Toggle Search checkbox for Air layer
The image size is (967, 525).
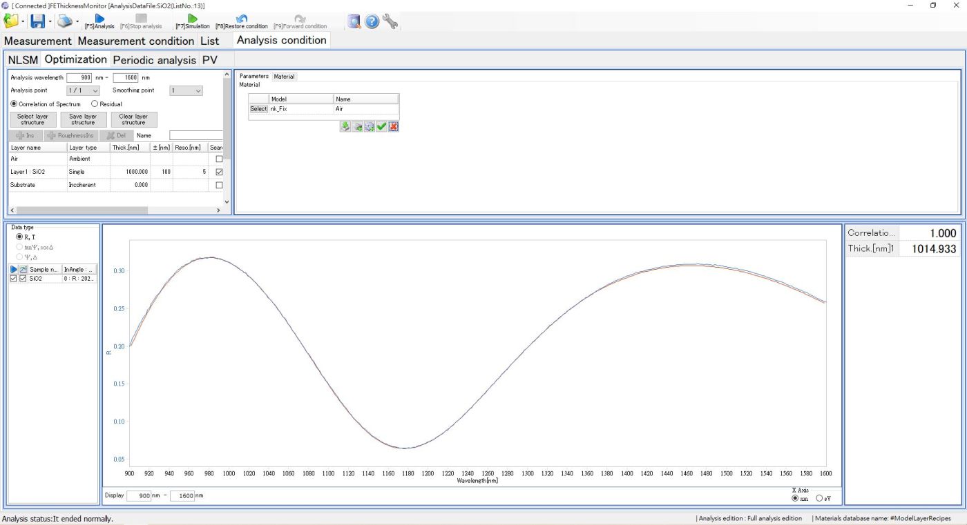tap(220, 159)
